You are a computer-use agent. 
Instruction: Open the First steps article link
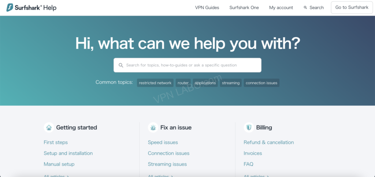tap(56, 142)
